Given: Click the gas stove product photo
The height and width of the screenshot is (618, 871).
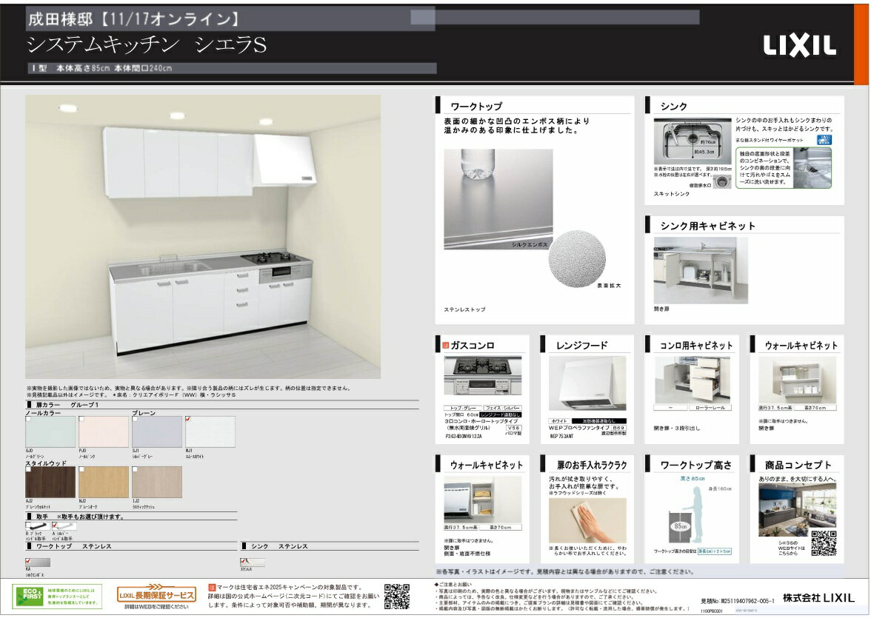Looking at the screenshot, I should click(482, 376).
